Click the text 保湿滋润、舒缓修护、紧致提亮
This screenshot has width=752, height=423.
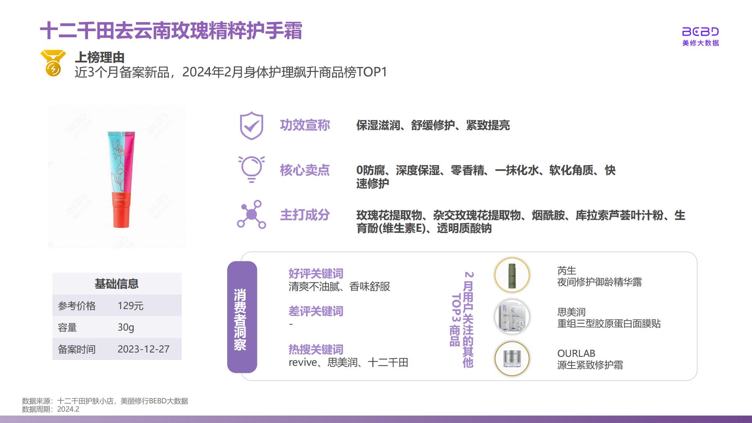click(x=433, y=125)
